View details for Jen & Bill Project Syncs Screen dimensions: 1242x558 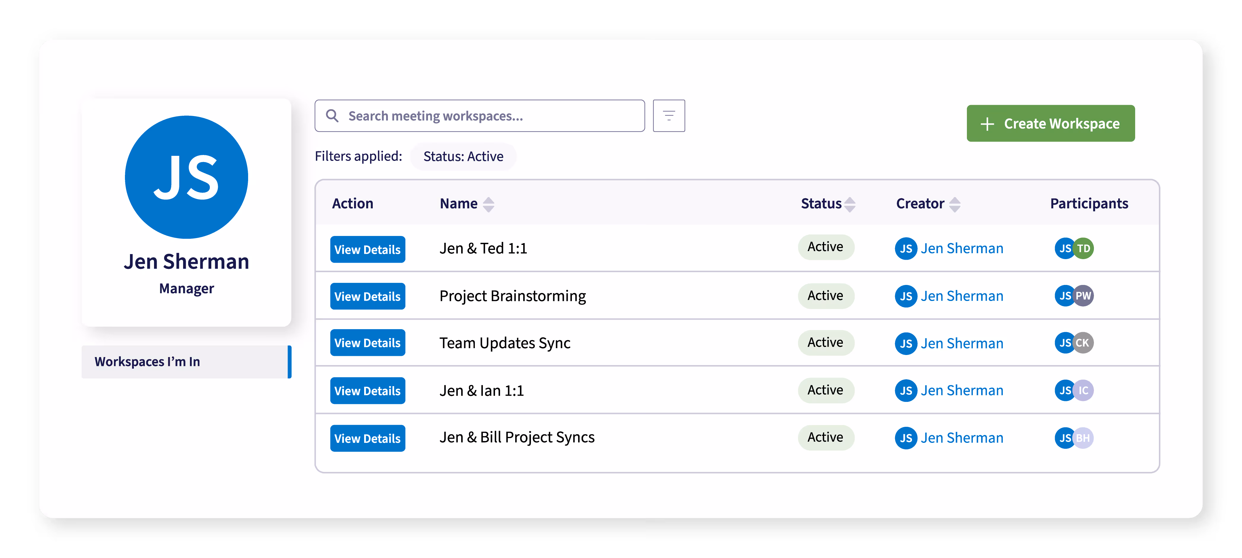tap(367, 438)
